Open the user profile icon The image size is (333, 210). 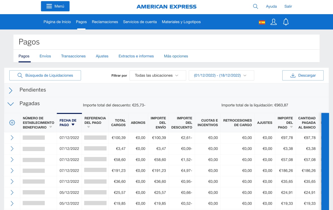[x=273, y=22]
